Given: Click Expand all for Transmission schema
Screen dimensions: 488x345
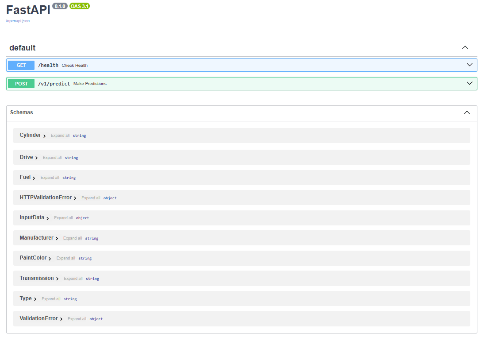Looking at the screenshot, I should [73, 279].
